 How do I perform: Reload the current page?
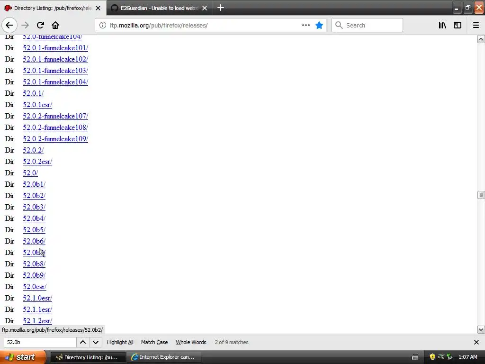coord(40,25)
